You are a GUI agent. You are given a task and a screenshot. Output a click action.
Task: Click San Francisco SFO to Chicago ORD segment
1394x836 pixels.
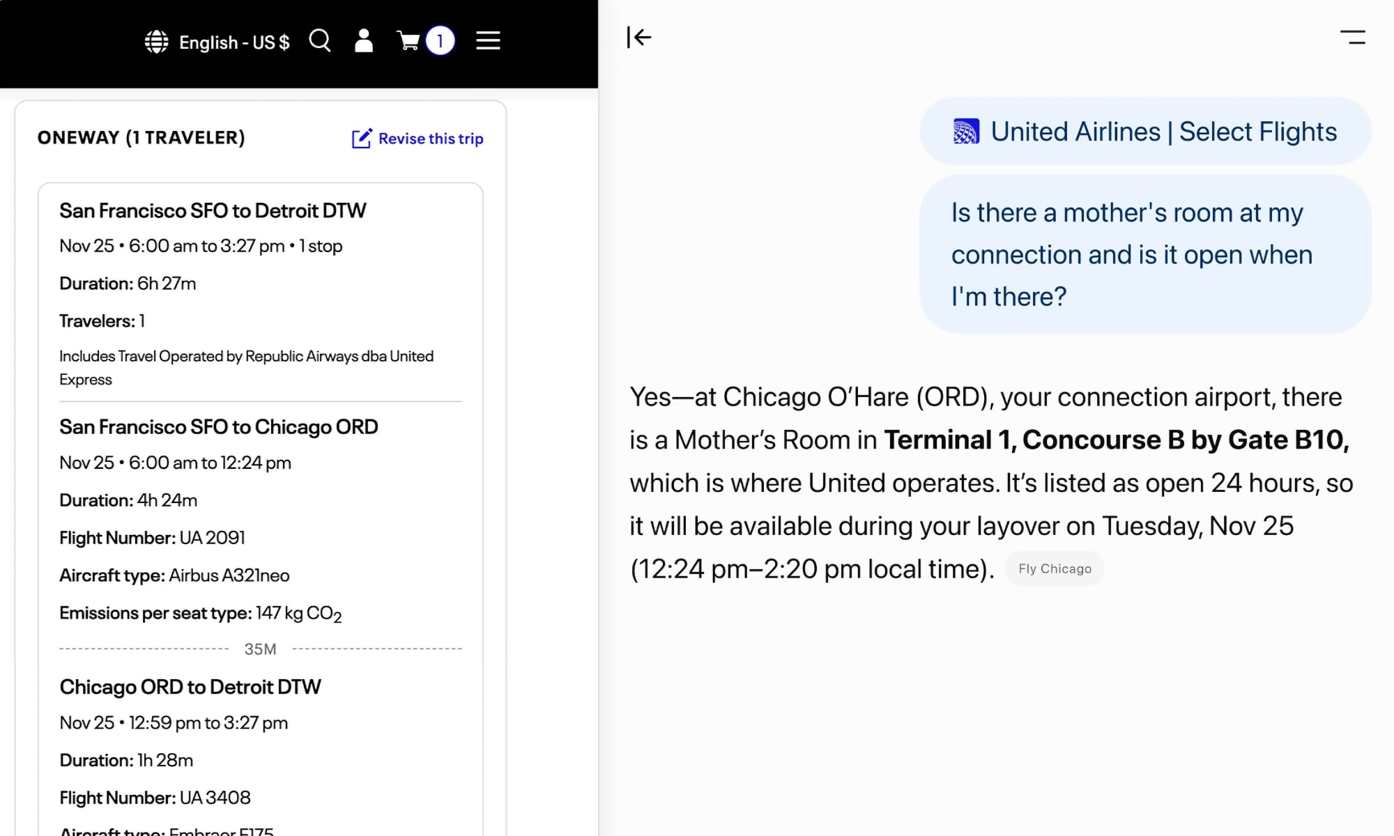pyautogui.click(x=218, y=426)
